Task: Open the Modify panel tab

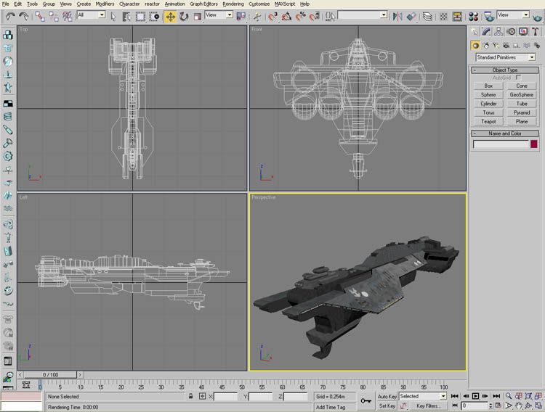Action: click(x=487, y=31)
